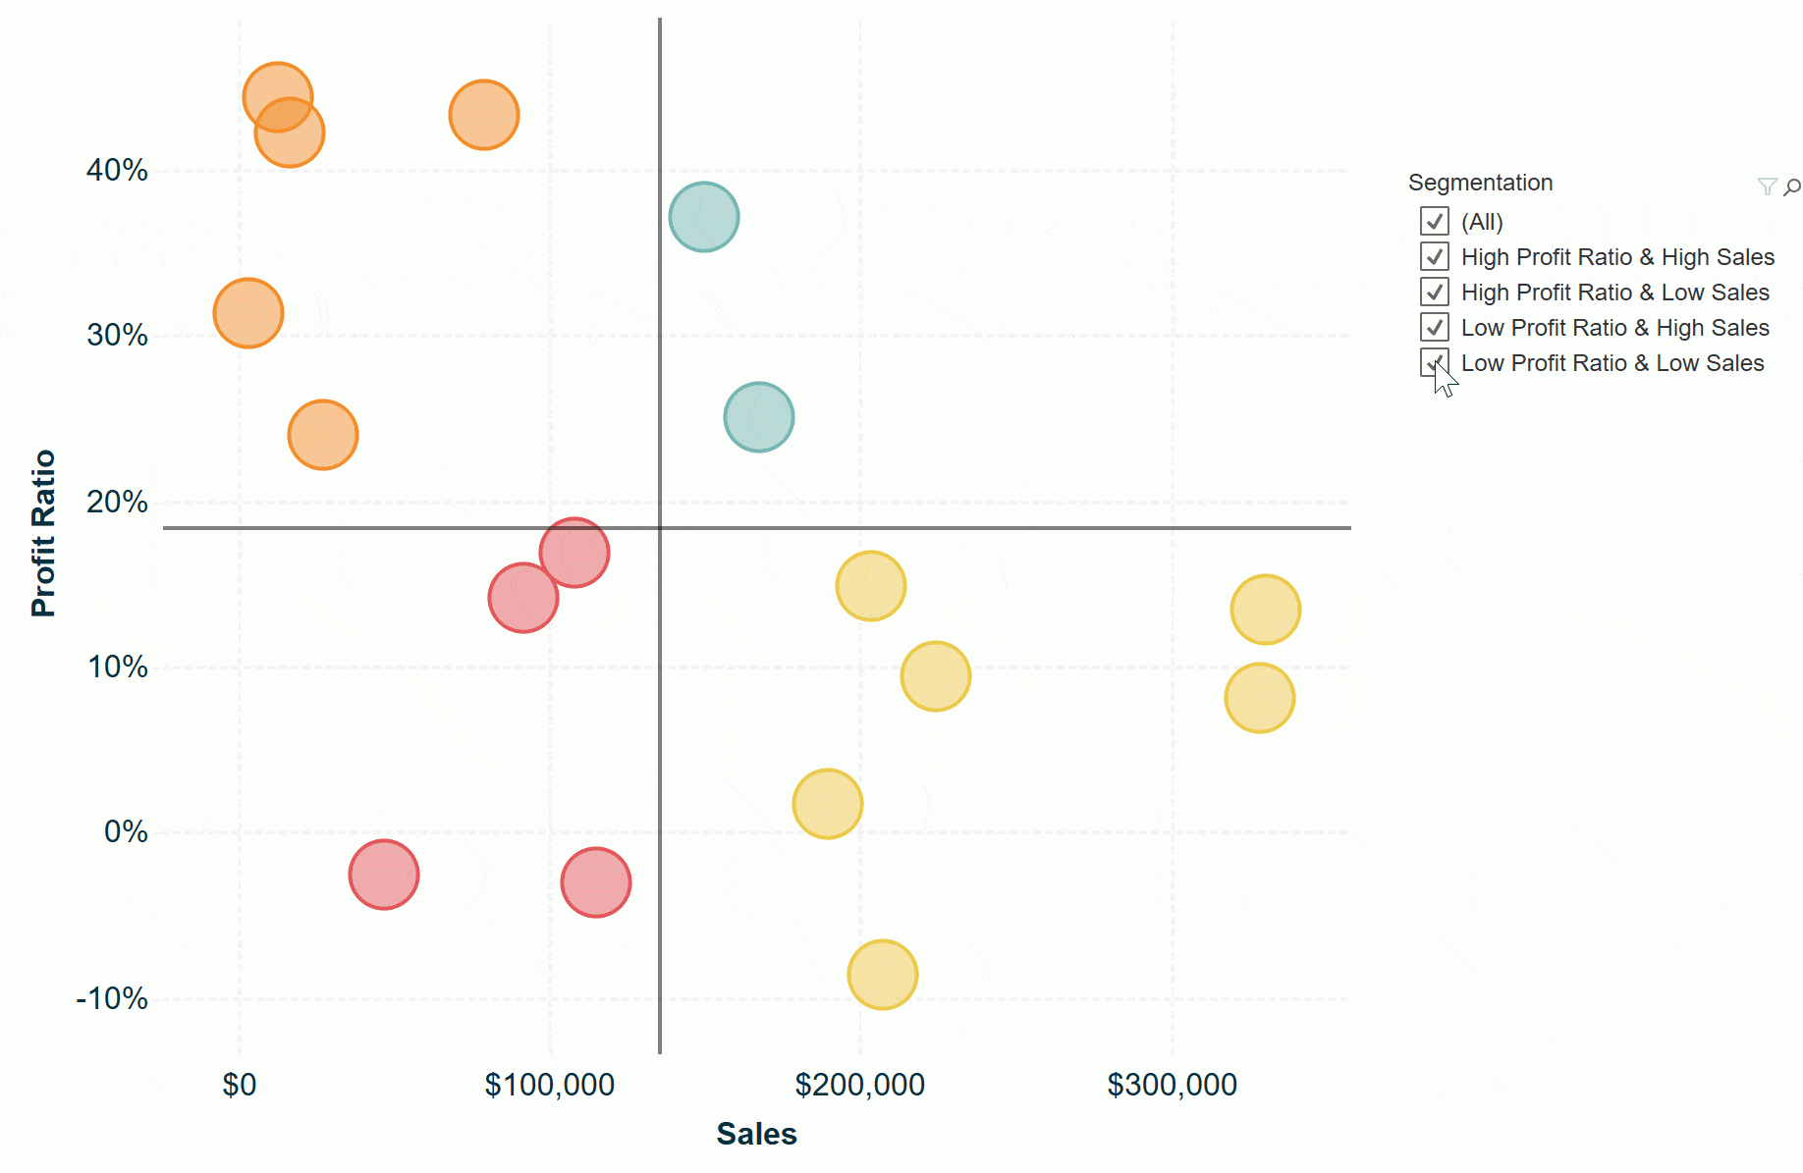Uncheck High Profit Ratio & High Sales
This screenshot has width=1803, height=1173.
1434,257
